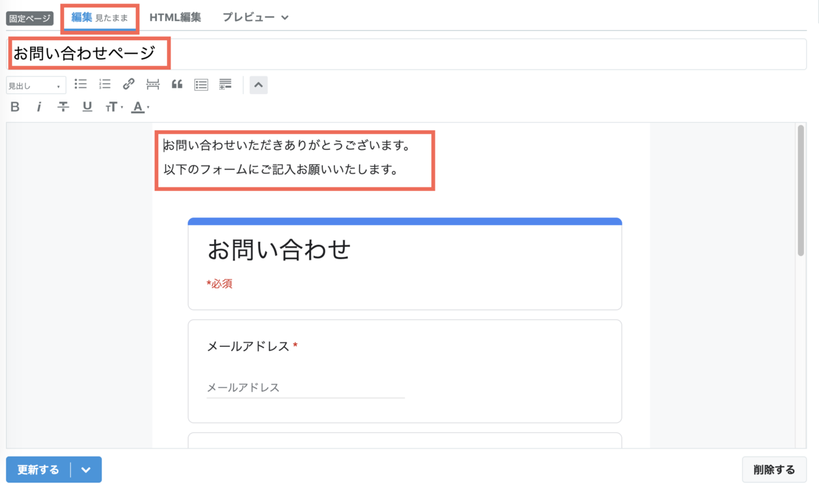Insert an unordered list

click(81, 84)
